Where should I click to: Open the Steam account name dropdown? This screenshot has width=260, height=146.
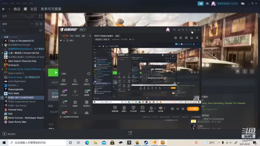[227, 4]
